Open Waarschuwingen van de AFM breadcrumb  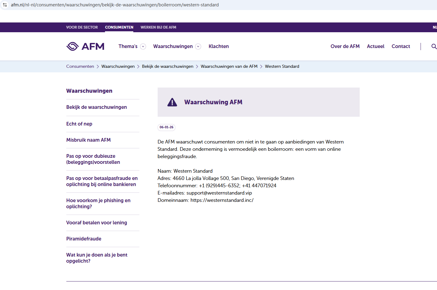229,66
